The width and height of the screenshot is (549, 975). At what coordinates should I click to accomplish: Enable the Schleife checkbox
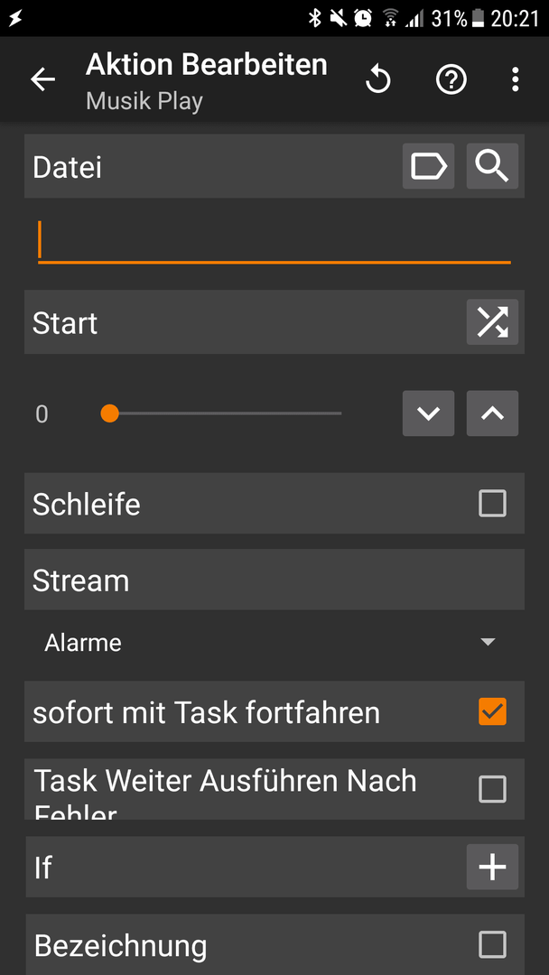point(492,503)
